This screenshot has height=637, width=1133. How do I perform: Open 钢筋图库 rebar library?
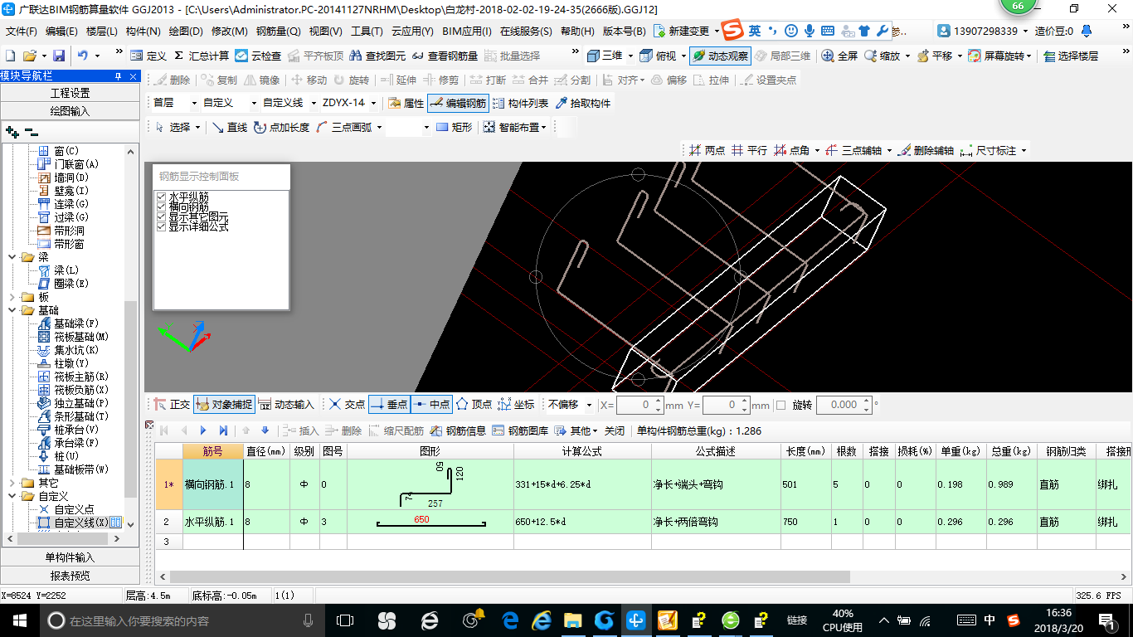pos(520,430)
